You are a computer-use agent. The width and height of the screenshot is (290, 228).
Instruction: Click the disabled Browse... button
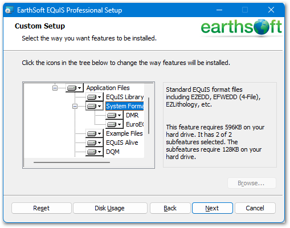[252, 183]
